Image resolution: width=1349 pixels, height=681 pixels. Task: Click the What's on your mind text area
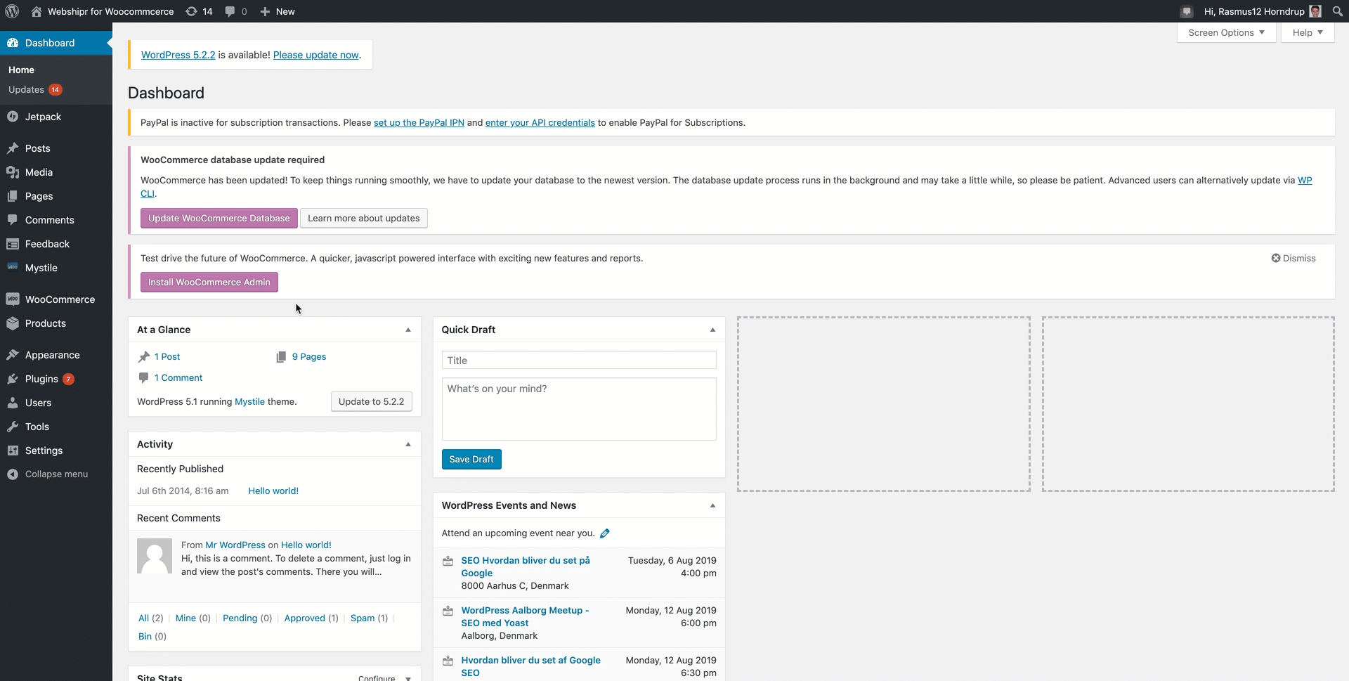point(579,409)
